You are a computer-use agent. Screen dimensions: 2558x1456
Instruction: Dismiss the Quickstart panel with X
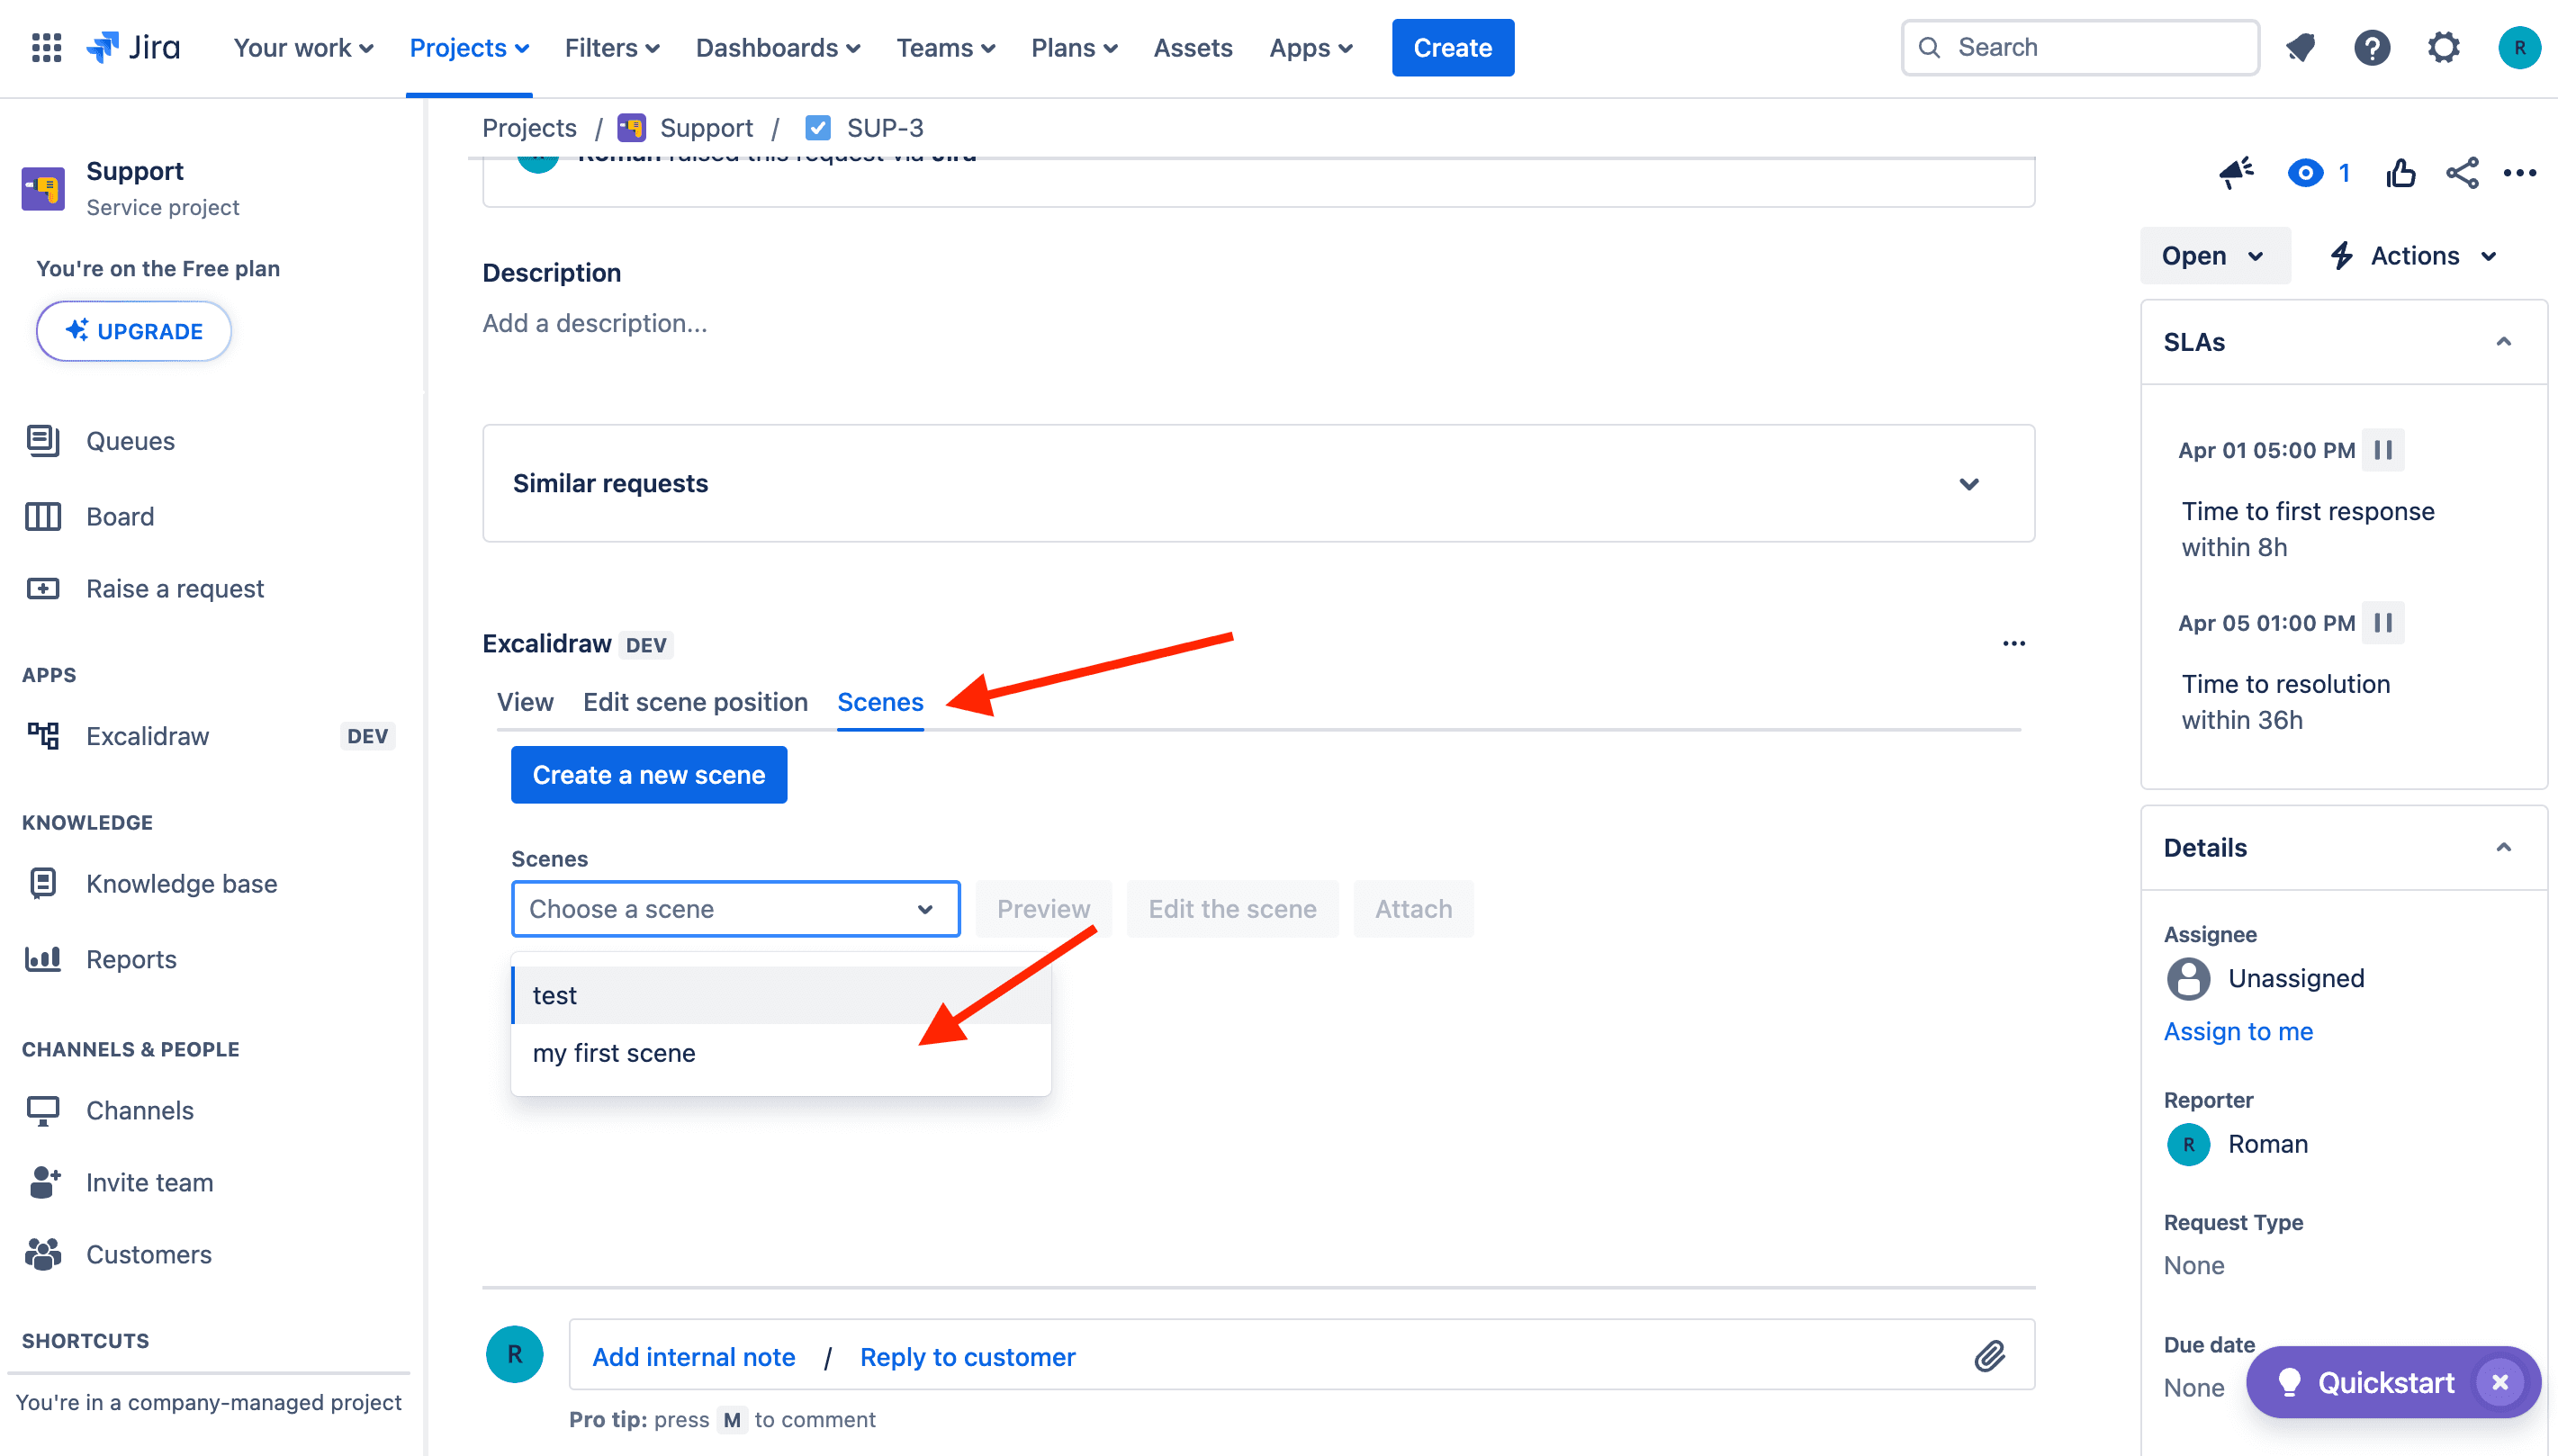[x=2500, y=1382]
